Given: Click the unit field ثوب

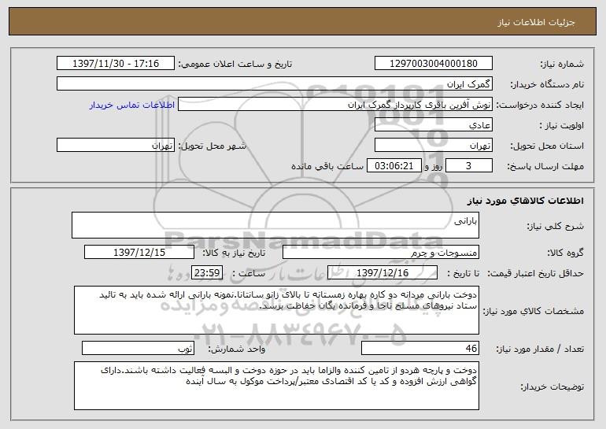Looking at the screenshot, I should (x=138, y=348).
